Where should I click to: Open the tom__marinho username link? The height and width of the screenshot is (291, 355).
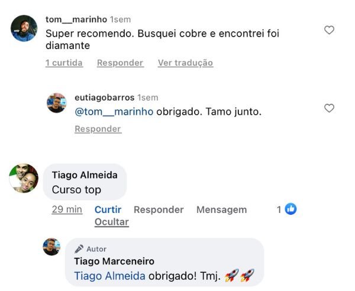pos(76,20)
